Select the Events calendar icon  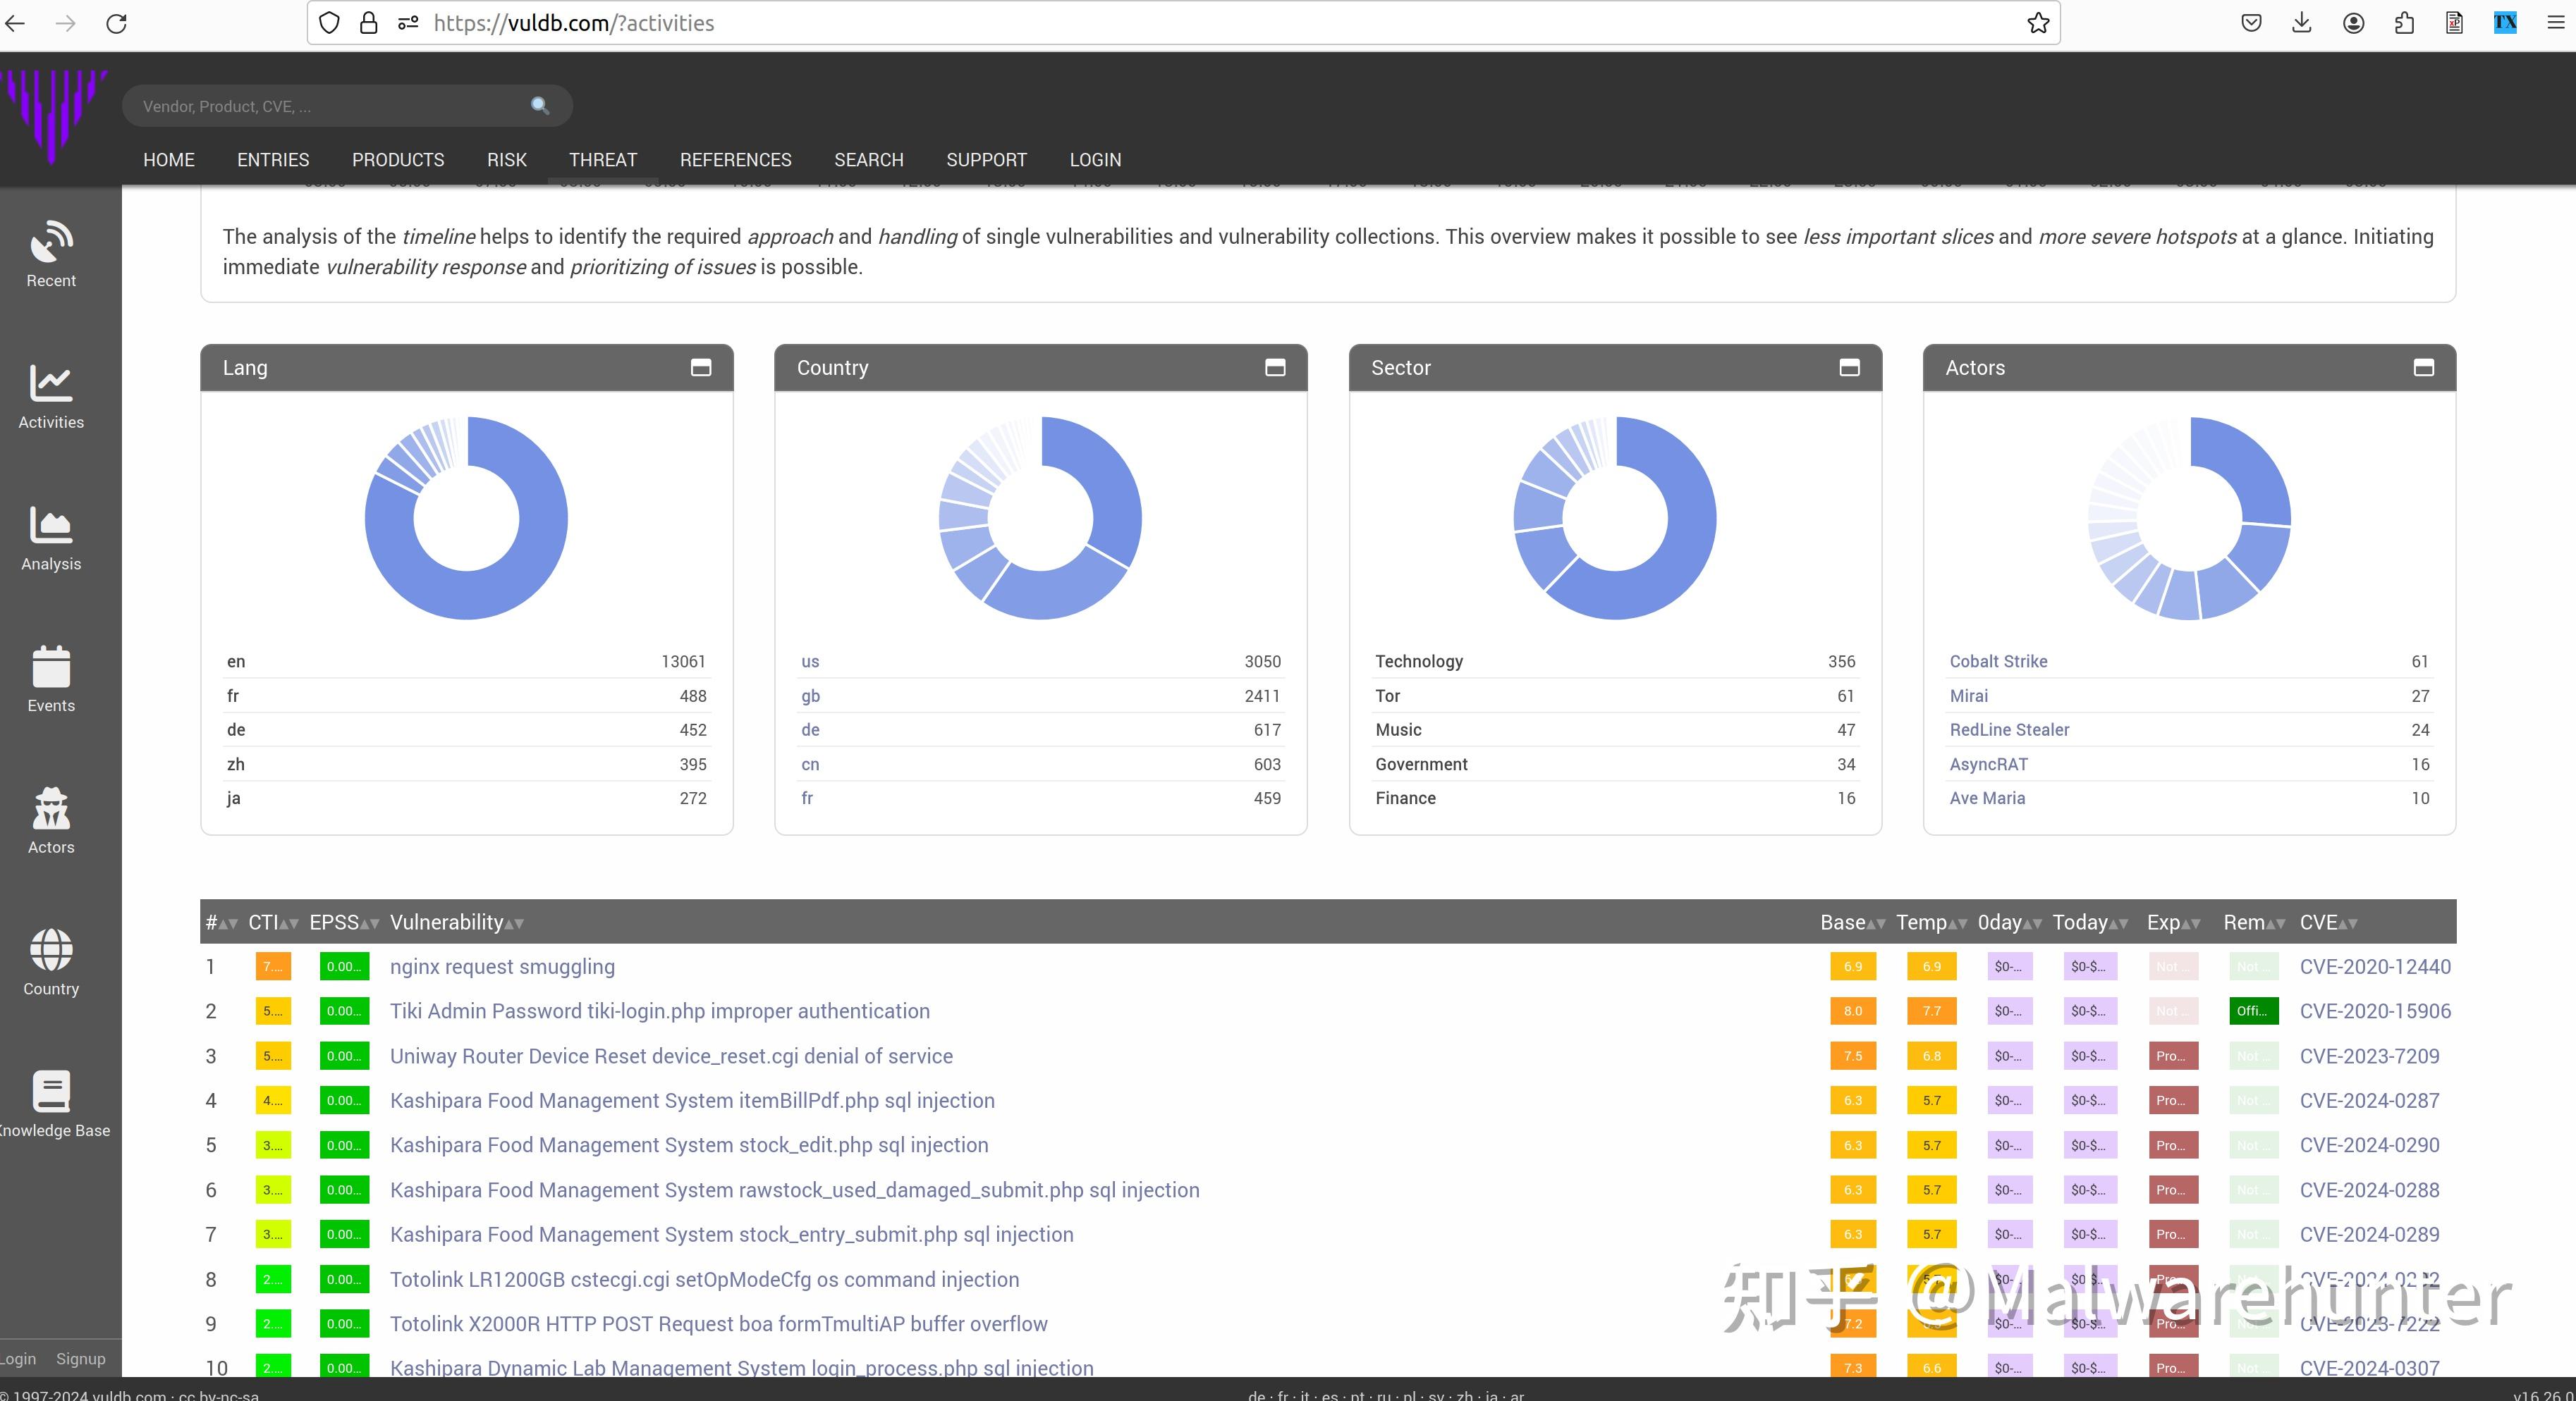51,667
